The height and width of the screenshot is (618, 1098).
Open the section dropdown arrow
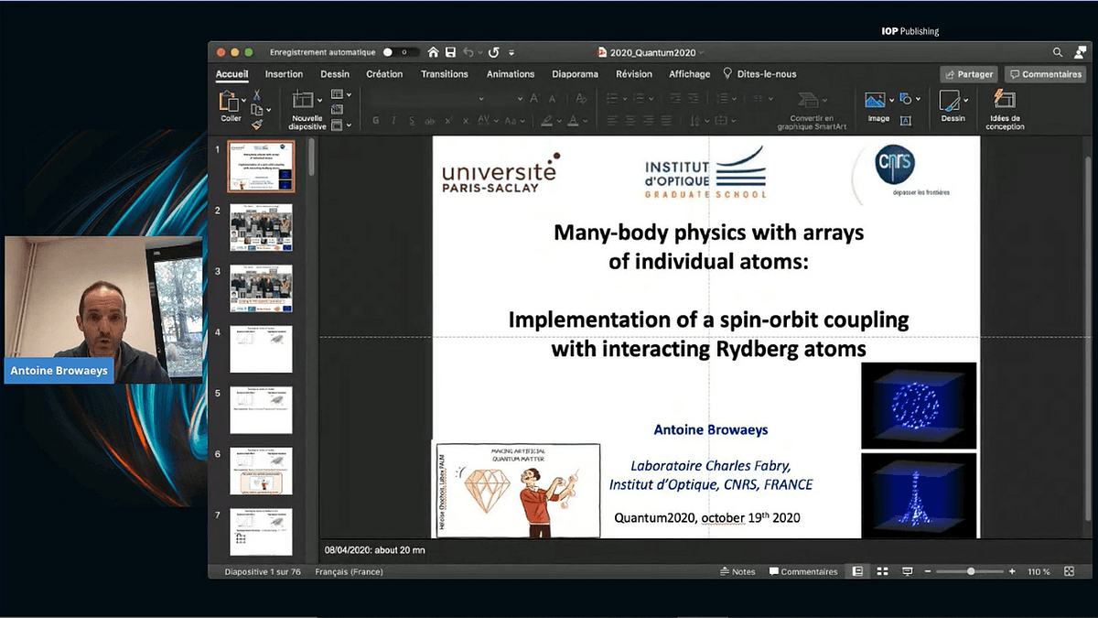pyautogui.click(x=349, y=125)
